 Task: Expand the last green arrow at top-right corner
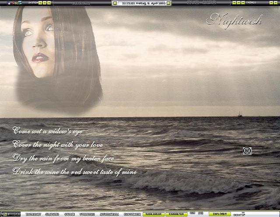[x=276, y=3]
